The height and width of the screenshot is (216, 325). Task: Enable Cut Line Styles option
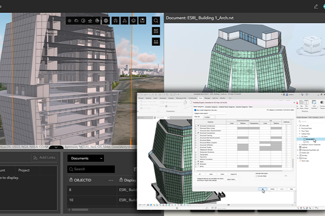coord(257,176)
